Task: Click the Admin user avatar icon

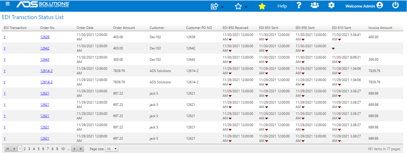Action: click(x=380, y=6)
